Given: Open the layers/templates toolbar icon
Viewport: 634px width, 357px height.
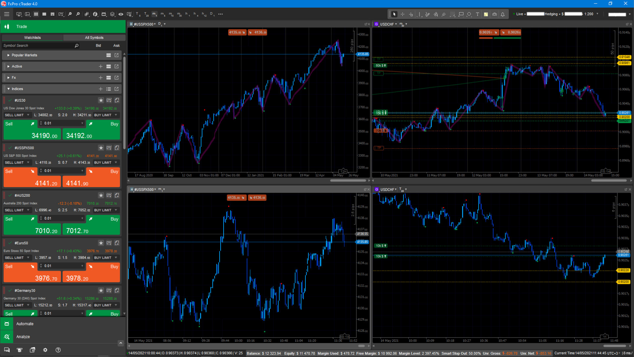Looking at the screenshot, I should point(112,14).
